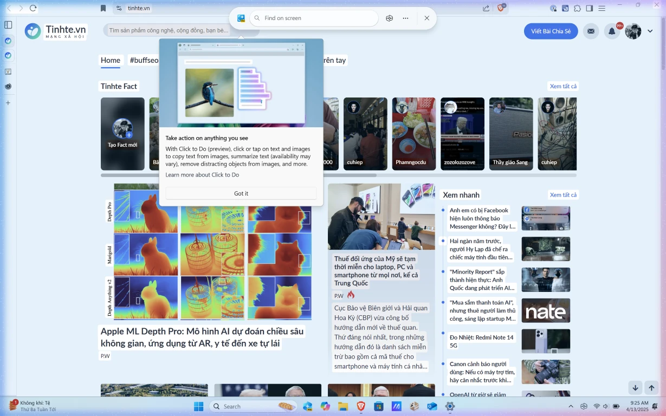Close the Click to Do overlay bar

(426, 18)
